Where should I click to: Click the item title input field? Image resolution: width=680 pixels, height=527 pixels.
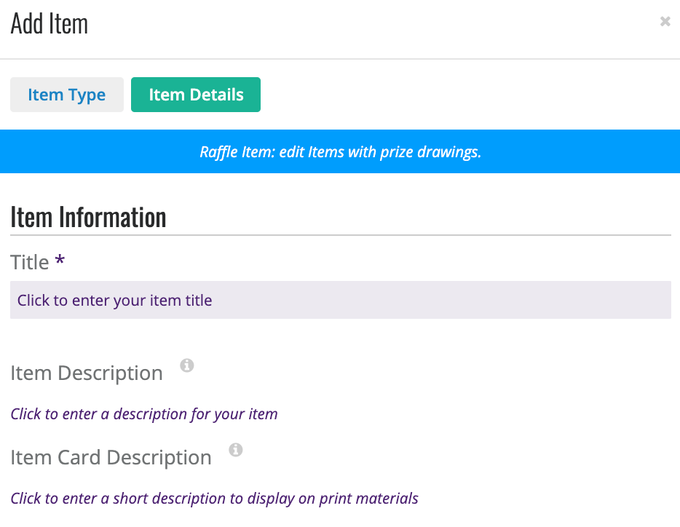[x=341, y=300]
